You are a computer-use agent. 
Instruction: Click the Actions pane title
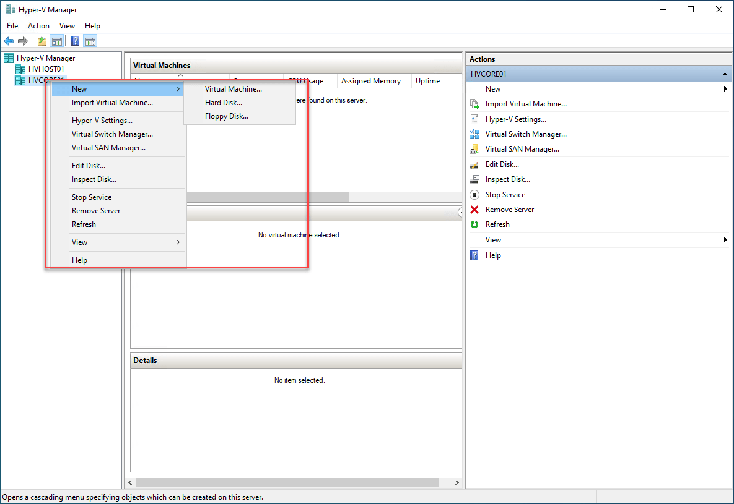[x=482, y=59]
